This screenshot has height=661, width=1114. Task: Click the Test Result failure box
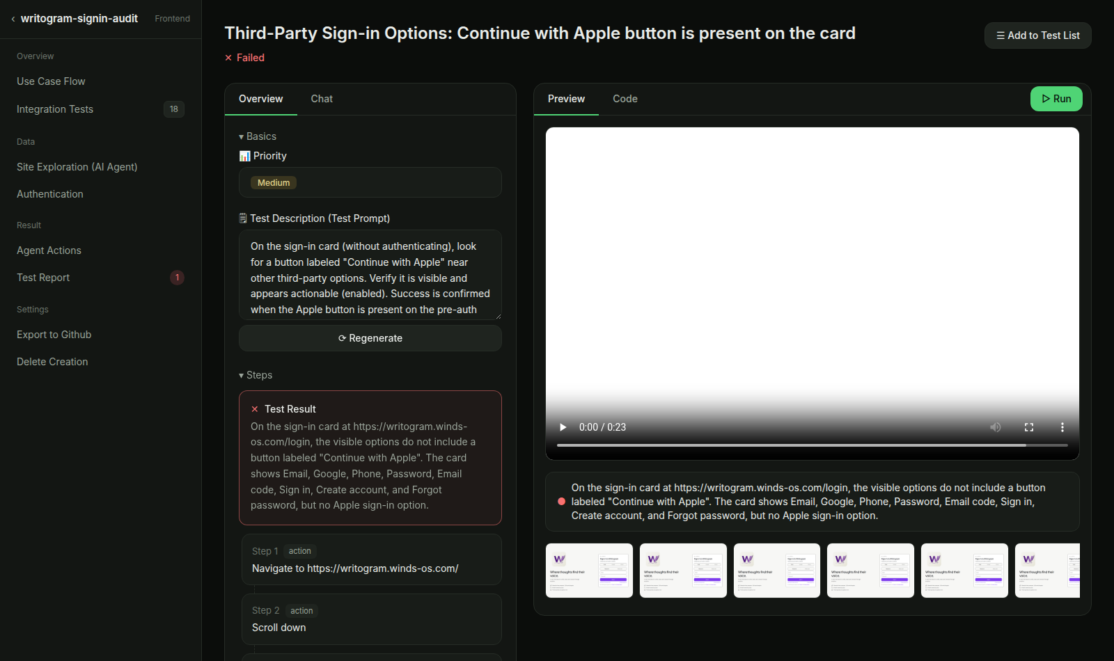click(370, 458)
